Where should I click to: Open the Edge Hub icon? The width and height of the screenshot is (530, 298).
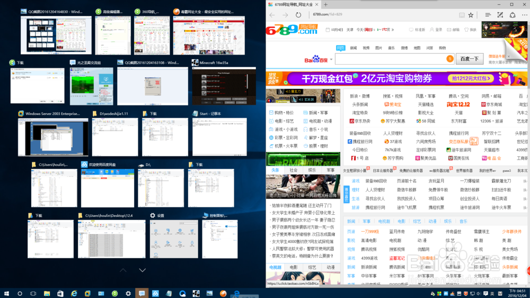488,15
